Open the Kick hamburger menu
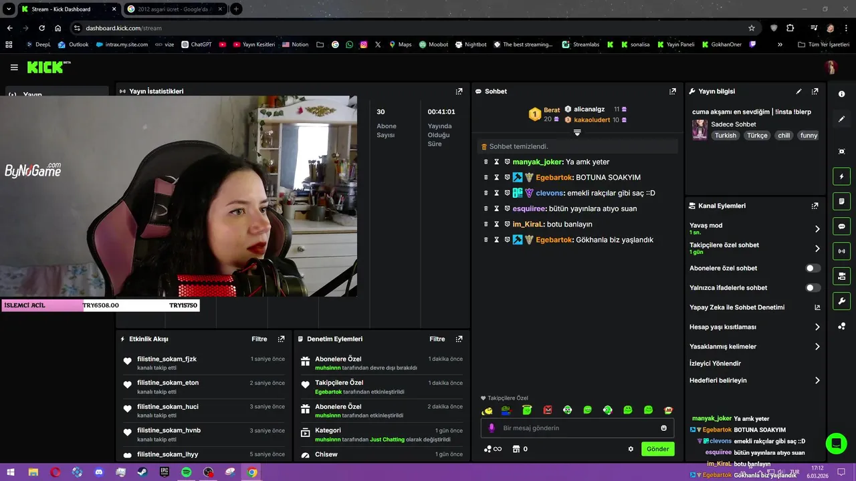The width and height of the screenshot is (856, 481). coord(14,67)
